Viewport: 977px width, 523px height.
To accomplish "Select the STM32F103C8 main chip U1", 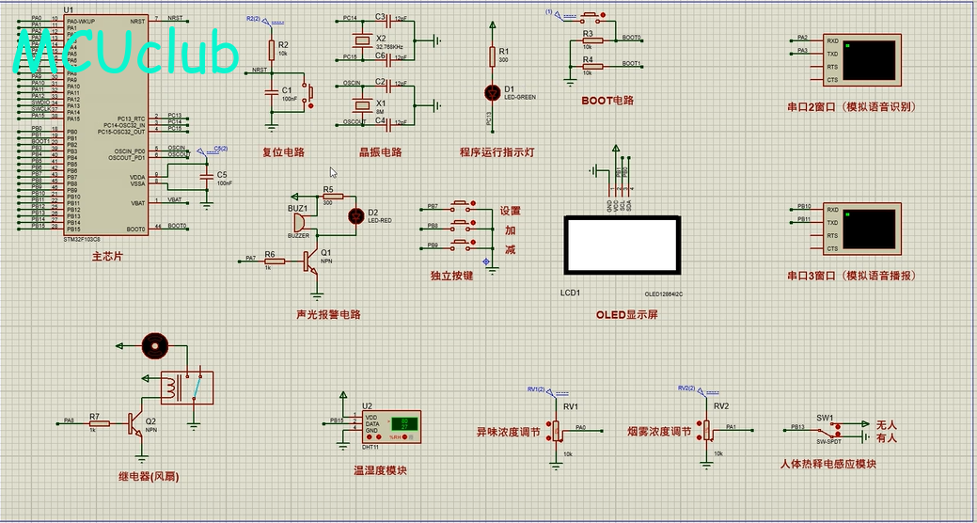I will click(106, 125).
